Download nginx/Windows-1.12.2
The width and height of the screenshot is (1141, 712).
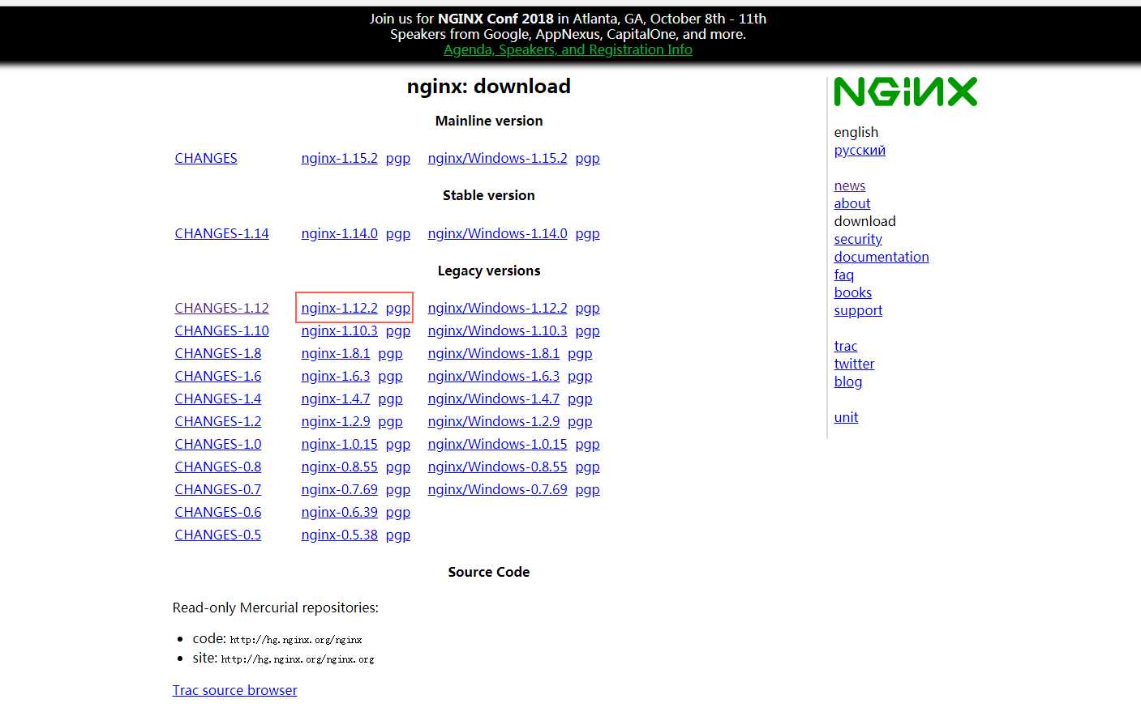[x=497, y=308]
